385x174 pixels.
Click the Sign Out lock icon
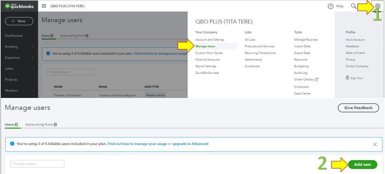click(x=347, y=78)
